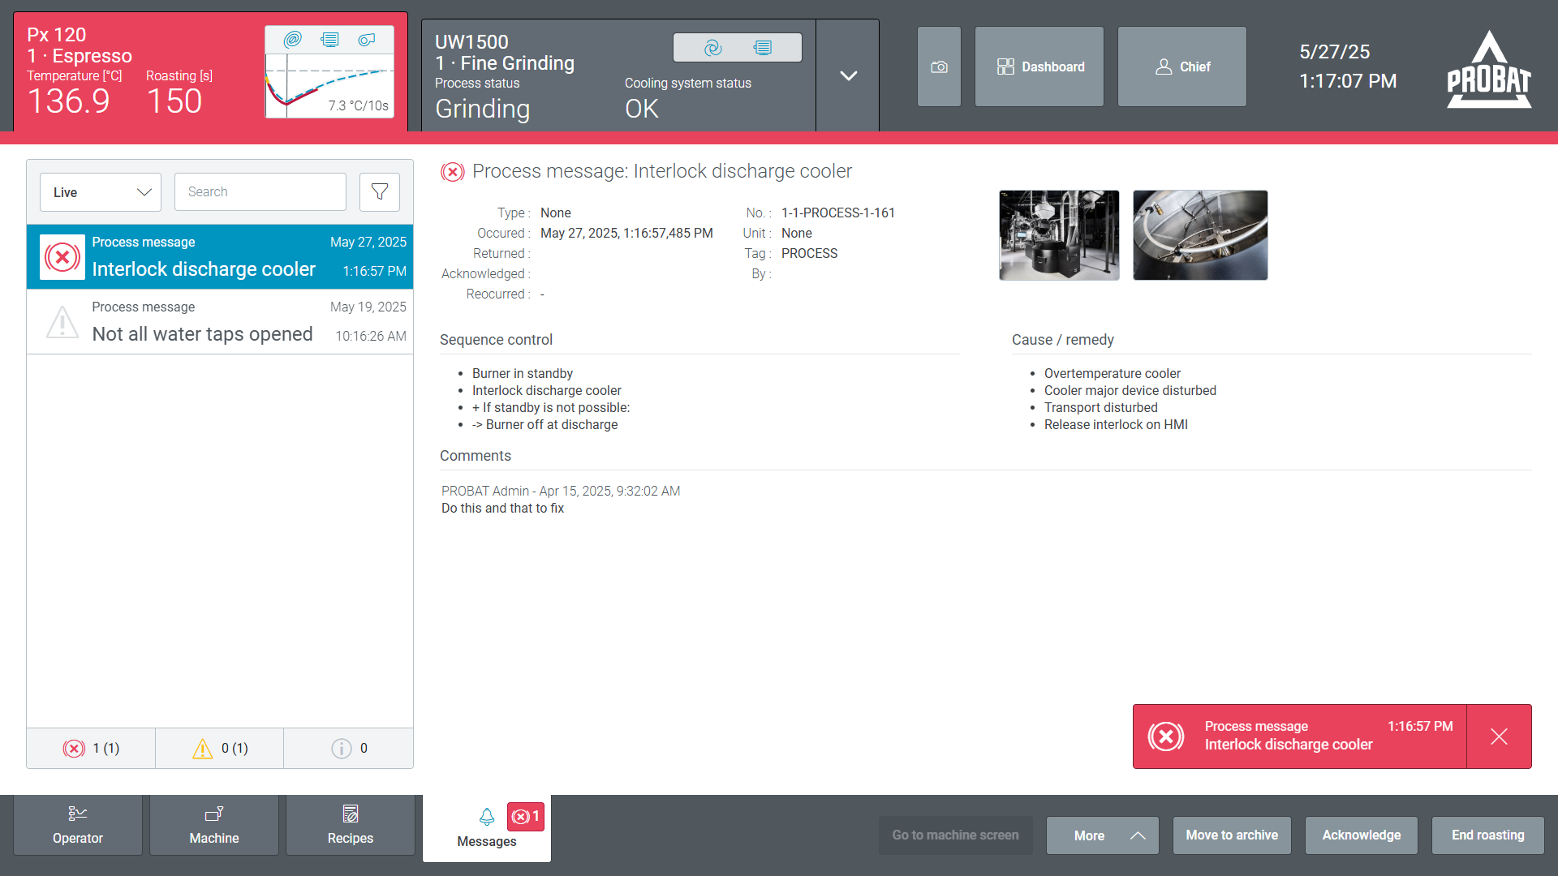Click the error icon beside message title
Viewport: 1558px width, 876px height.
[x=452, y=172]
